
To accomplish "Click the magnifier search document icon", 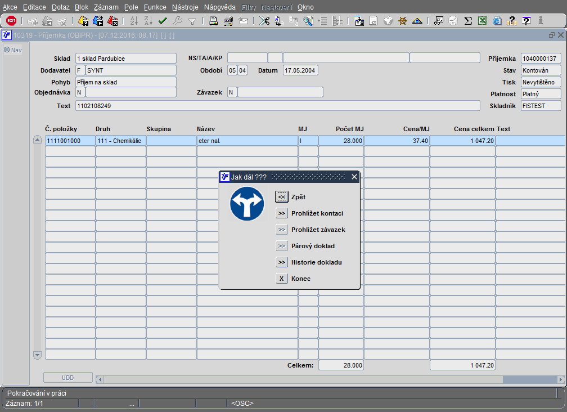I will click(x=308, y=21).
